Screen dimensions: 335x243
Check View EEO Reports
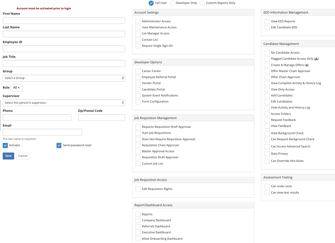coord(267,21)
